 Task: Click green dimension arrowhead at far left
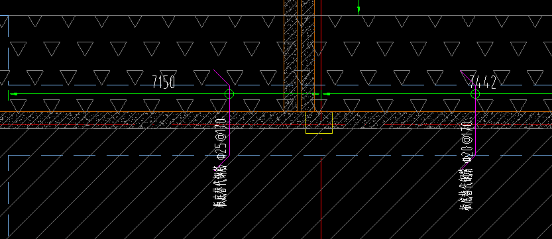click(x=14, y=94)
